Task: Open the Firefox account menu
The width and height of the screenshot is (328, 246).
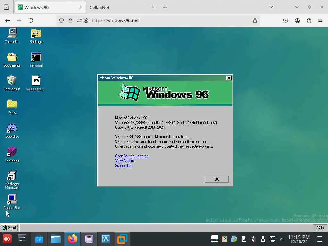Action: coord(297,20)
